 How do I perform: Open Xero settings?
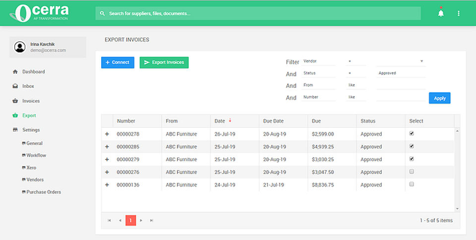(x=31, y=168)
